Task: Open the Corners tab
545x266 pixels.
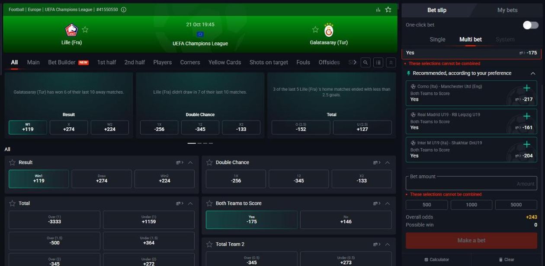Action: pyautogui.click(x=190, y=62)
